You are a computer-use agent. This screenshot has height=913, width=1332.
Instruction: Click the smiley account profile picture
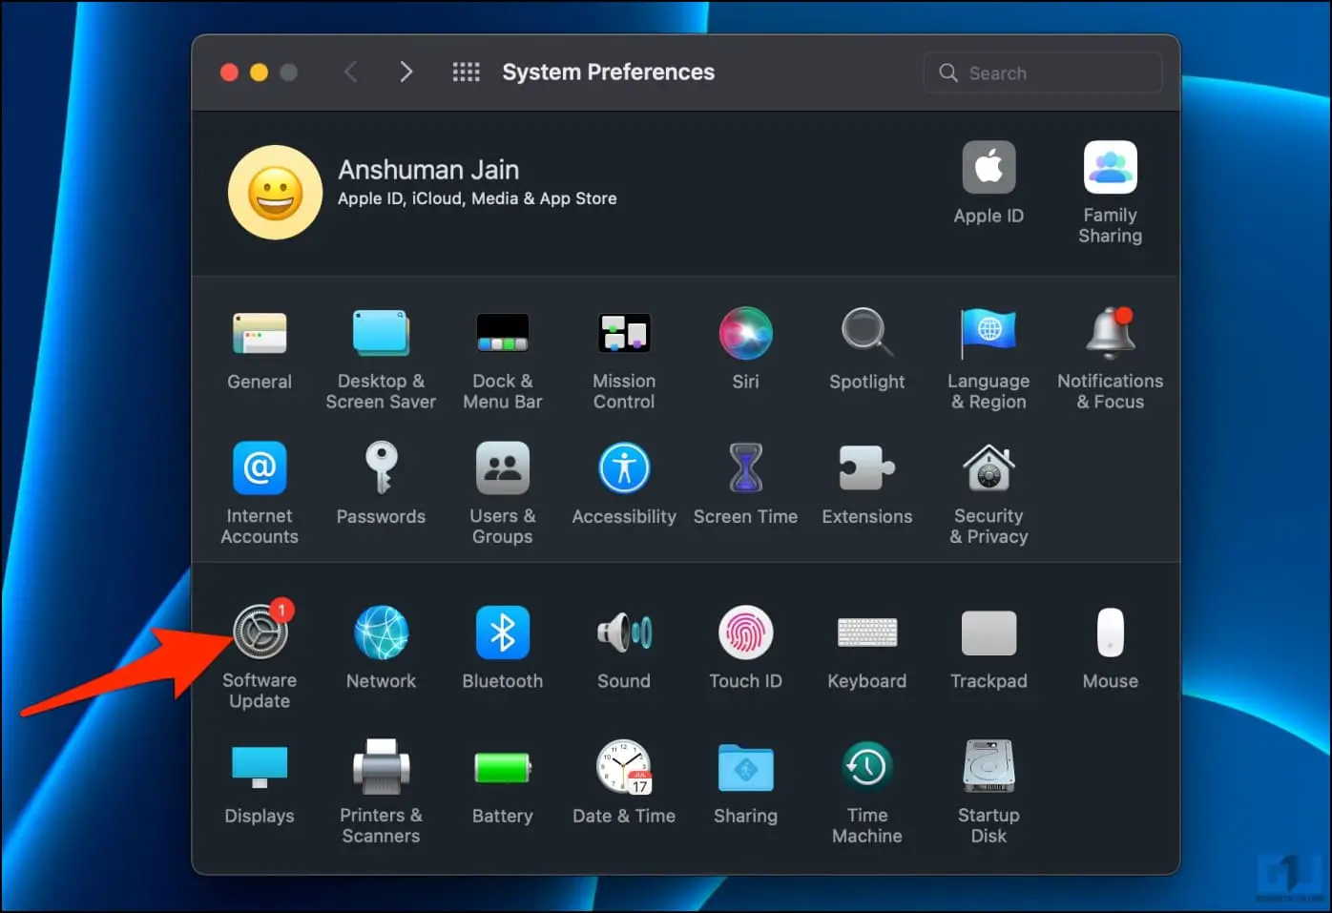275,193
